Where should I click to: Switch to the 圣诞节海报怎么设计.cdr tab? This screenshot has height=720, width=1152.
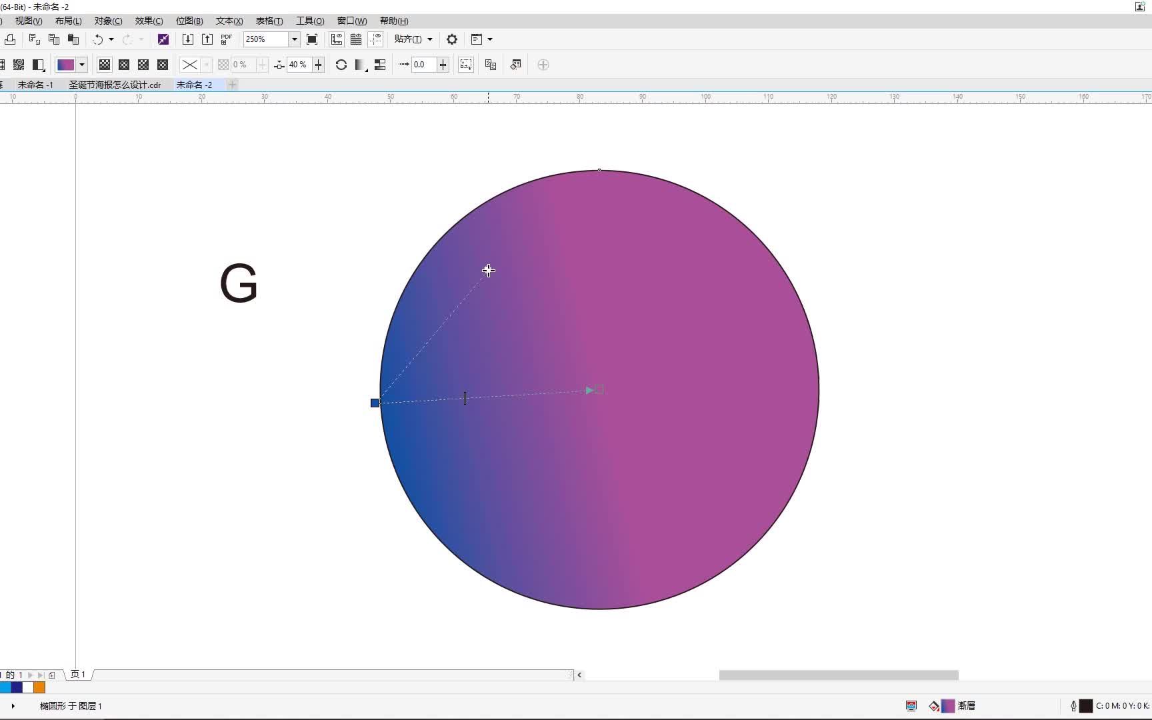(x=115, y=85)
